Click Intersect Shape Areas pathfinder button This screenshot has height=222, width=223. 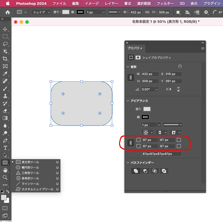click(x=155, y=171)
